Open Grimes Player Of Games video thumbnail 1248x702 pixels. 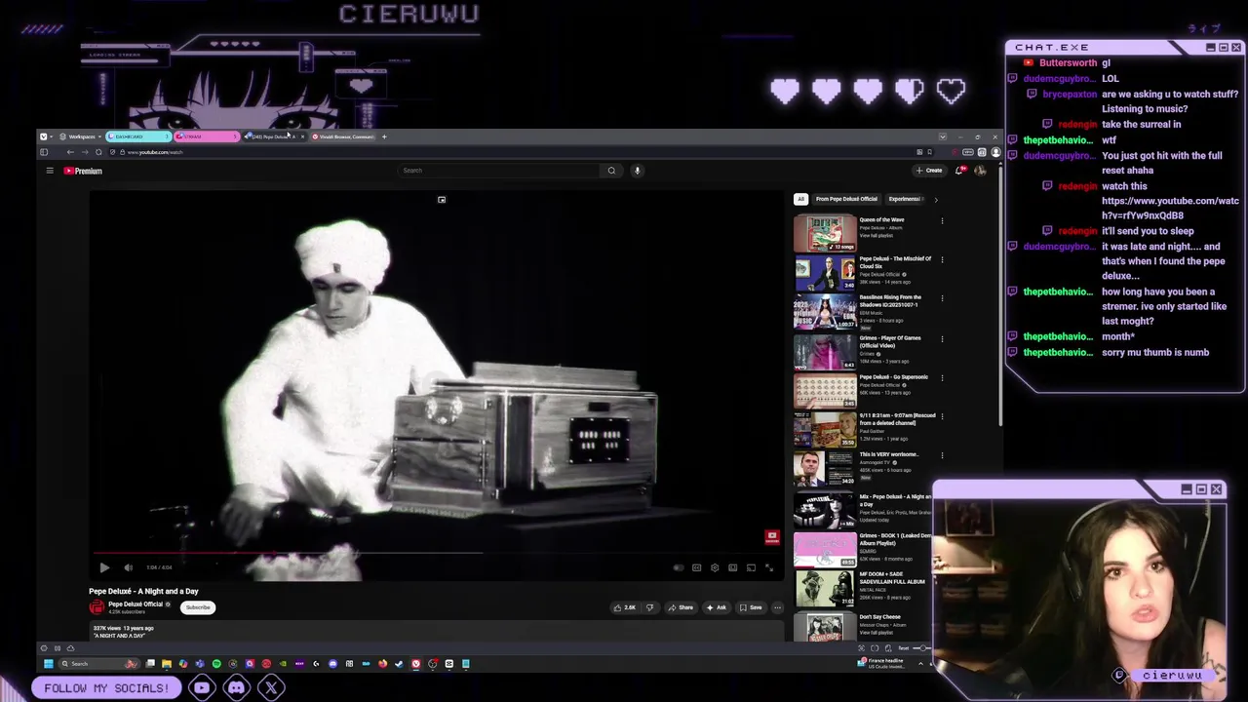pos(825,352)
